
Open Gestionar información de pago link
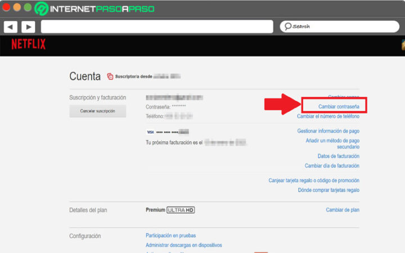click(328, 131)
